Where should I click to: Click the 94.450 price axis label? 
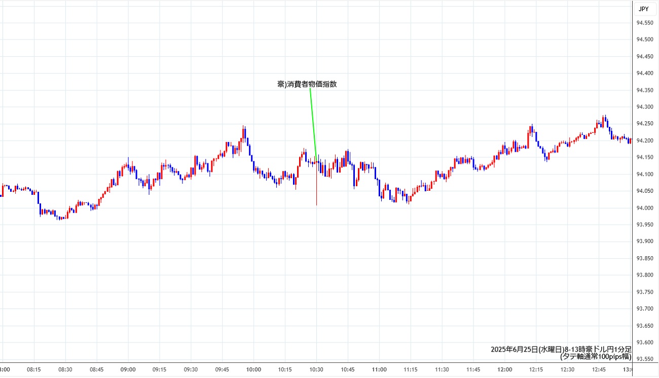click(x=645, y=56)
